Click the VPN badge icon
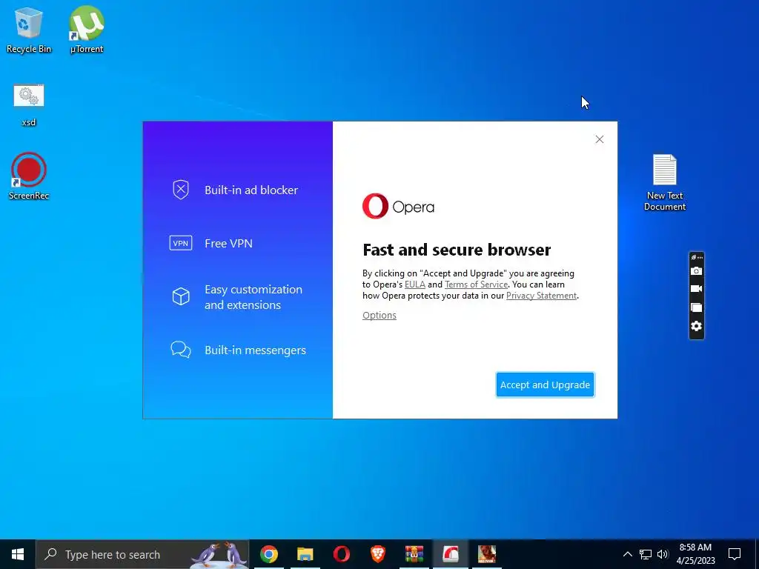 click(181, 243)
